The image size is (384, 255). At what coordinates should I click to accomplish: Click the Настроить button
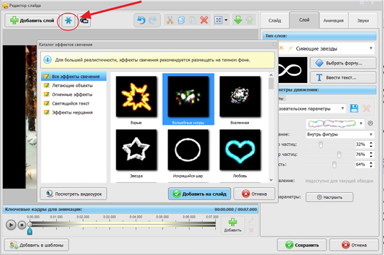330,197
